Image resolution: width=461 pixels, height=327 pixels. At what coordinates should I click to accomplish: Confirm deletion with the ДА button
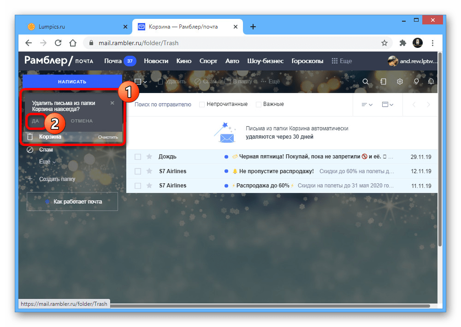(x=35, y=121)
